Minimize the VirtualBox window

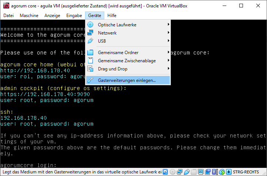pos(224,6)
